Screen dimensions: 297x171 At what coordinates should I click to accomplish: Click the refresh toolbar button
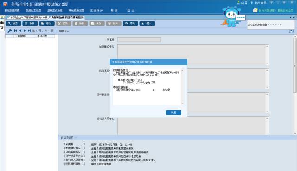(30, 24)
